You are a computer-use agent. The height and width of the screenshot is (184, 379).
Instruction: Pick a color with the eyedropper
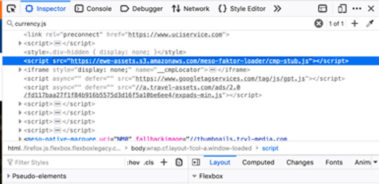(370, 24)
